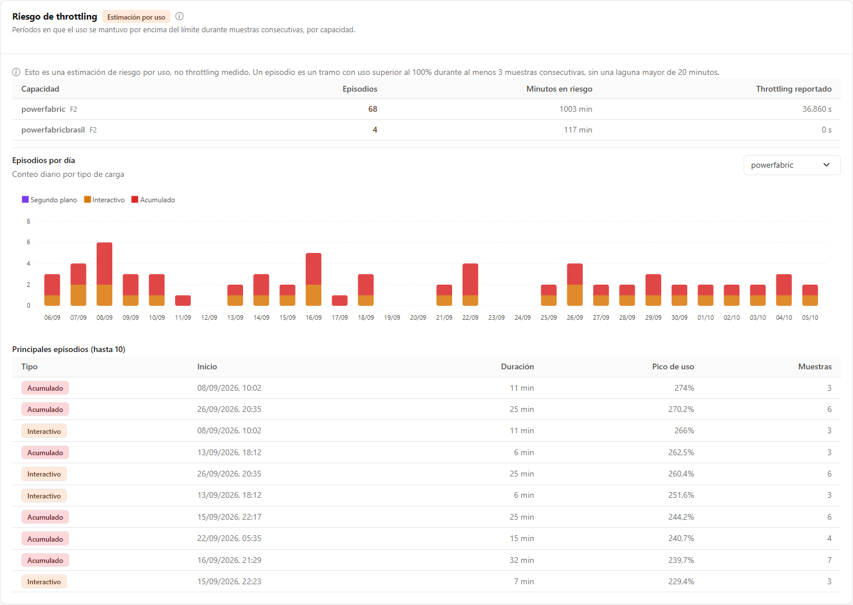Toggle the Acumulado legend swatch

[135, 199]
